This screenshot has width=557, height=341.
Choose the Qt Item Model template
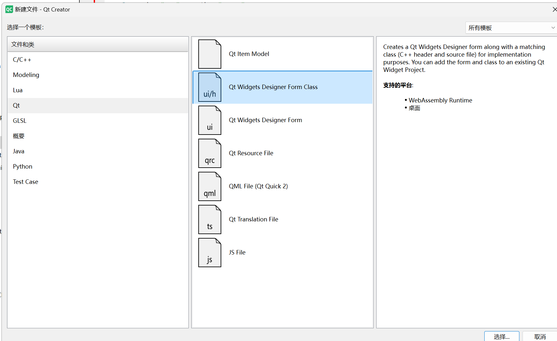[282, 54]
